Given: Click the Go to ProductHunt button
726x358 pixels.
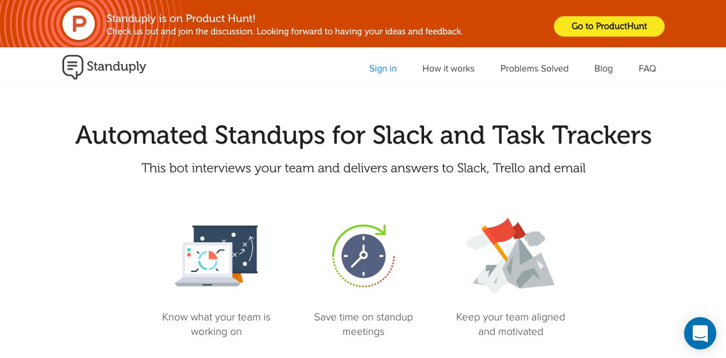Looking at the screenshot, I should pyautogui.click(x=609, y=26).
